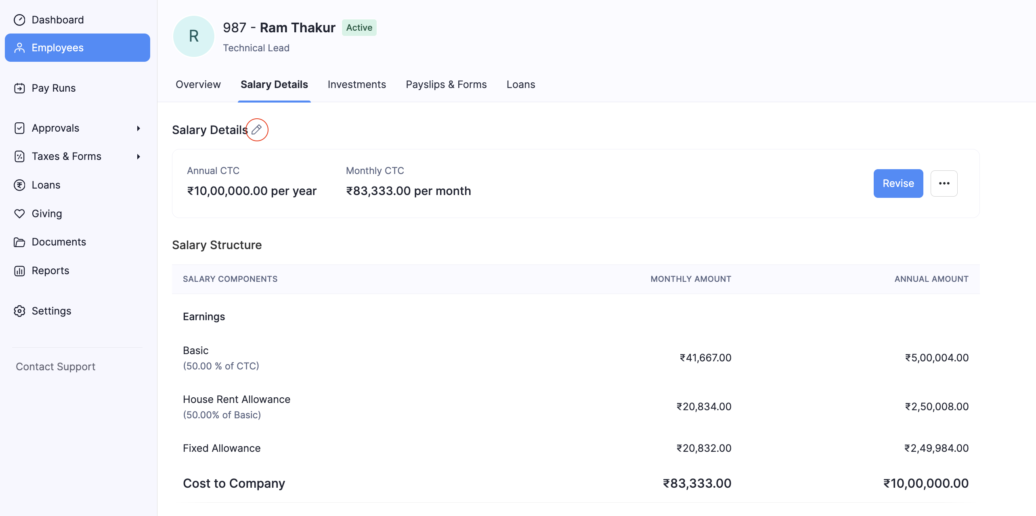Open Reports via the bar-chart icon
Screen dimensions: 1036x516
20,271
